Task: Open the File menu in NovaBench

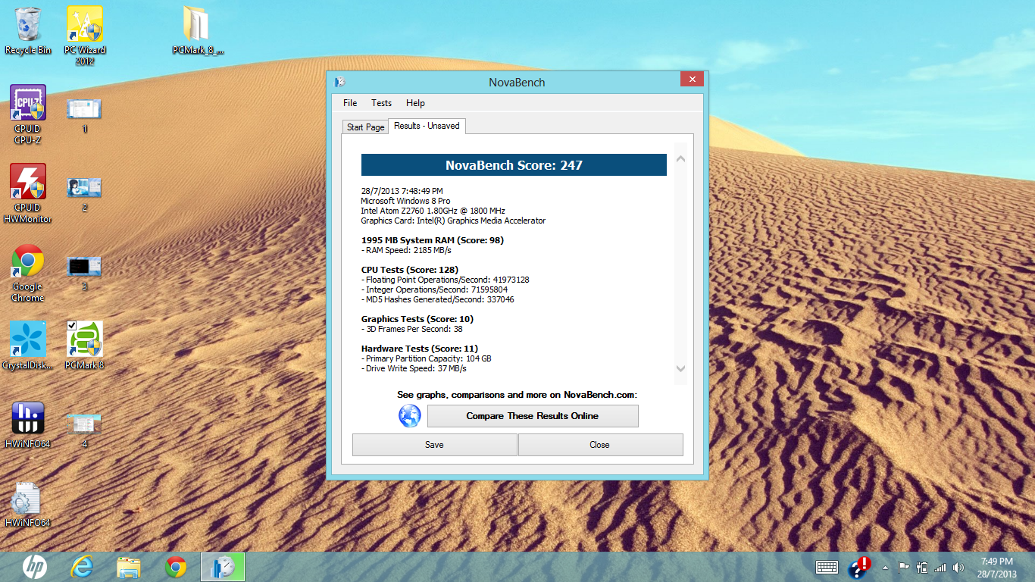Action: pos(349,103)
